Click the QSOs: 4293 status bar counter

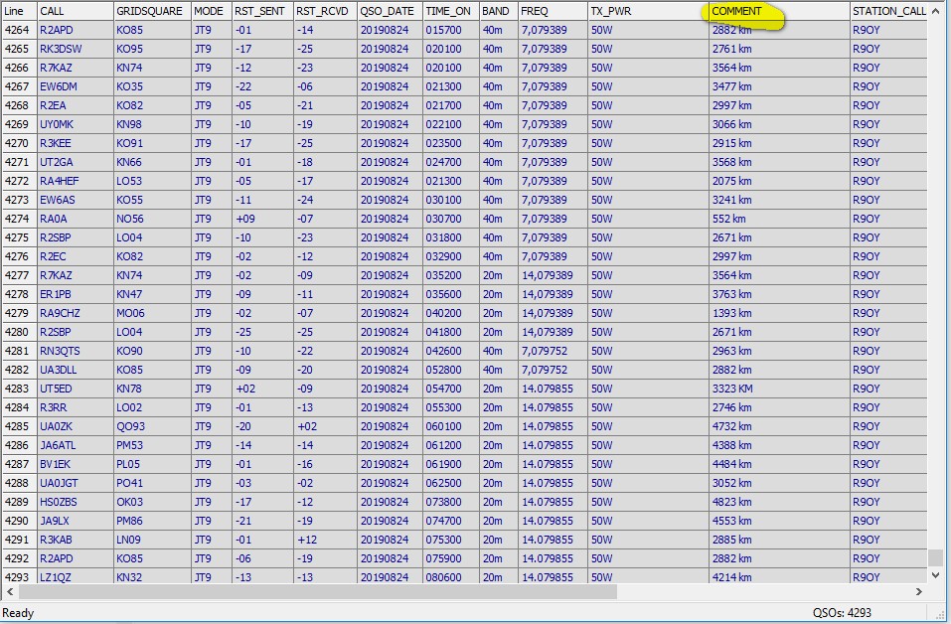842,613
